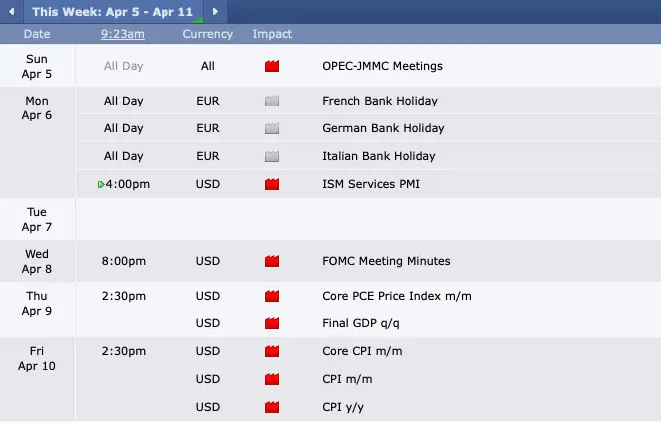
Task: Open the 9:23am time settings link
Action: 123,34
